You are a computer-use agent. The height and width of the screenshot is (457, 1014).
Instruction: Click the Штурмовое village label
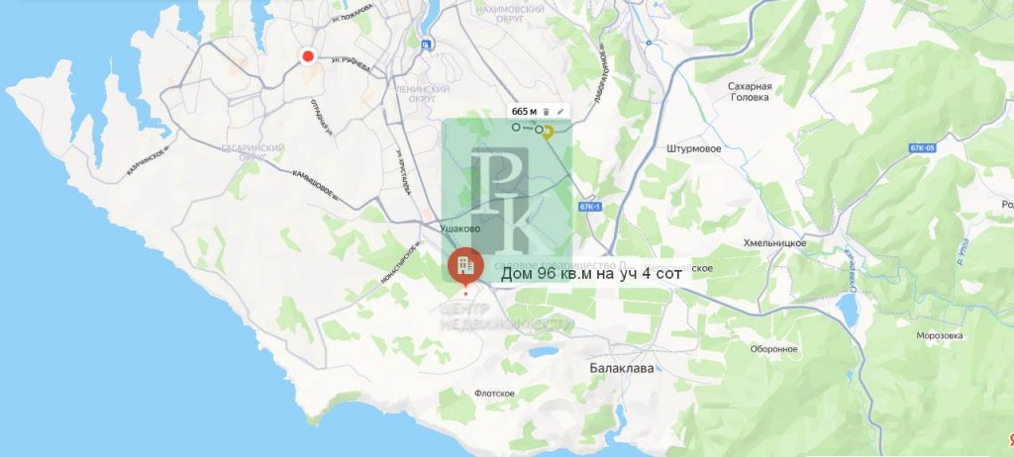tap(693, 148)
